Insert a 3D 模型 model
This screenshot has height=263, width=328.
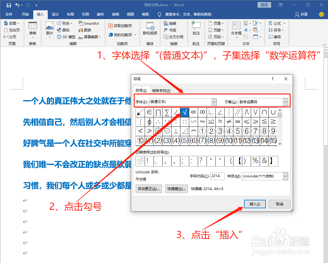66,37
